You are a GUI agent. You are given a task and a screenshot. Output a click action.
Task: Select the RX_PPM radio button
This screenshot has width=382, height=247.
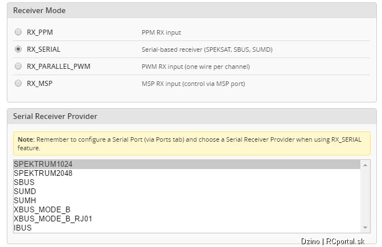18,32
